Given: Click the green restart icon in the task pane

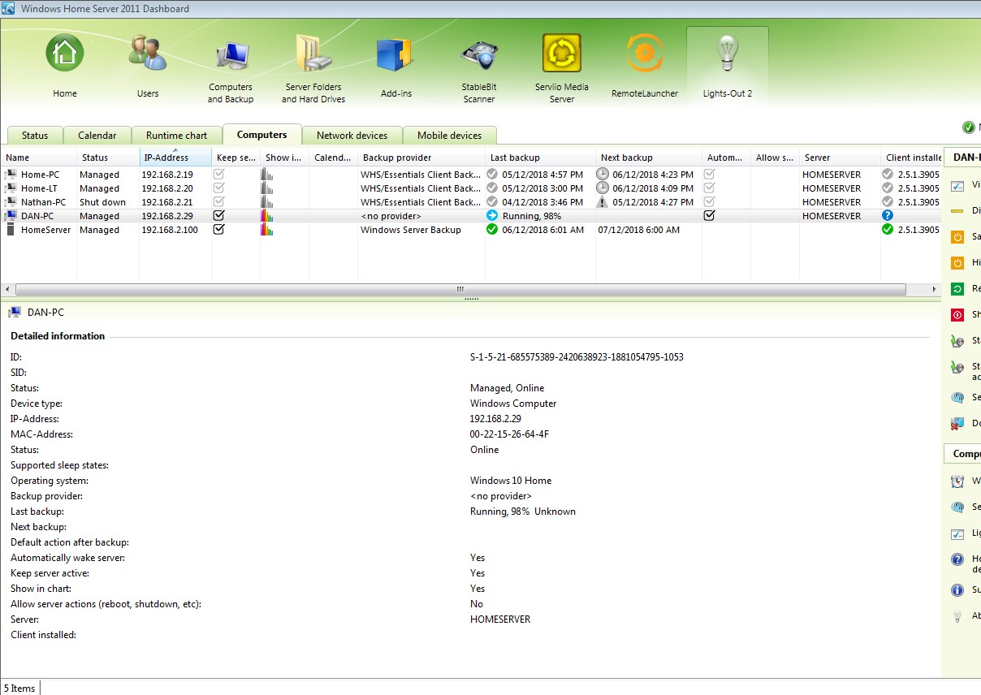Looking at the screenshot, I should click(x=957, y=289).
